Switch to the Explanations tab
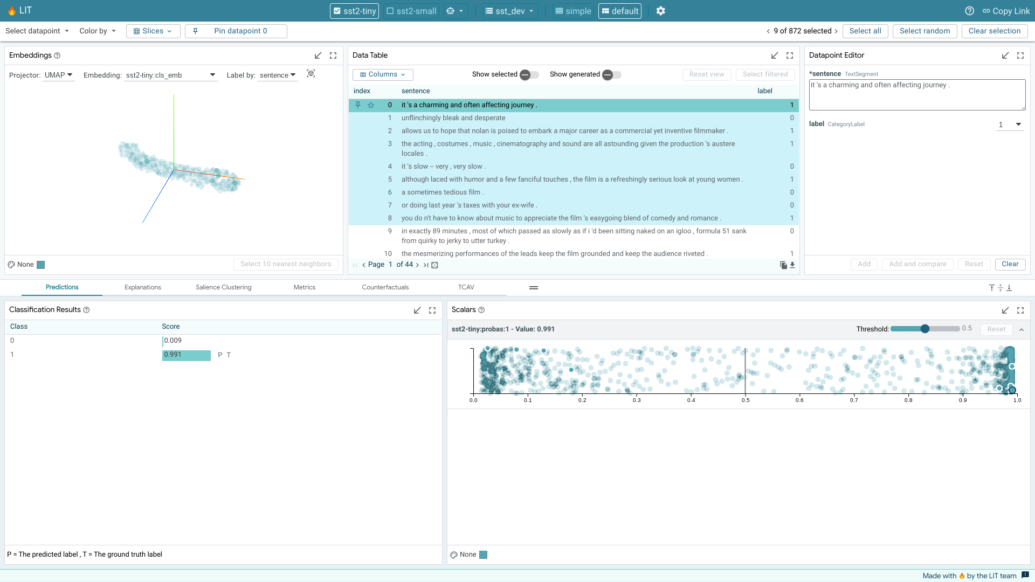Image resolution: width=1035 pixels, height=582 pixels. (x=142, y=287)
